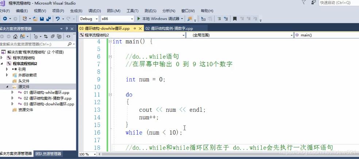Switch to the 团队资源管理器 bottom tab

point(48,154)
